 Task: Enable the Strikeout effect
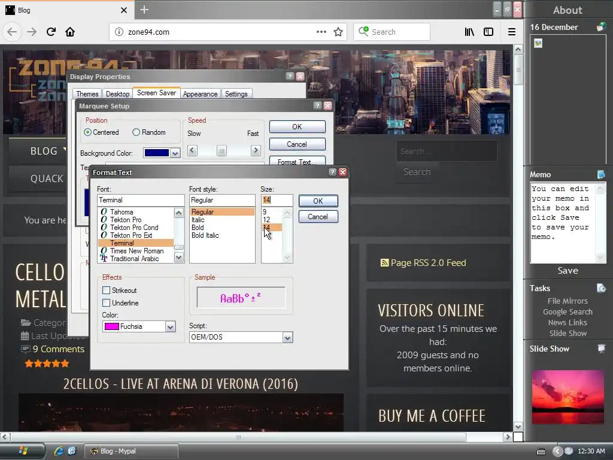106,290
